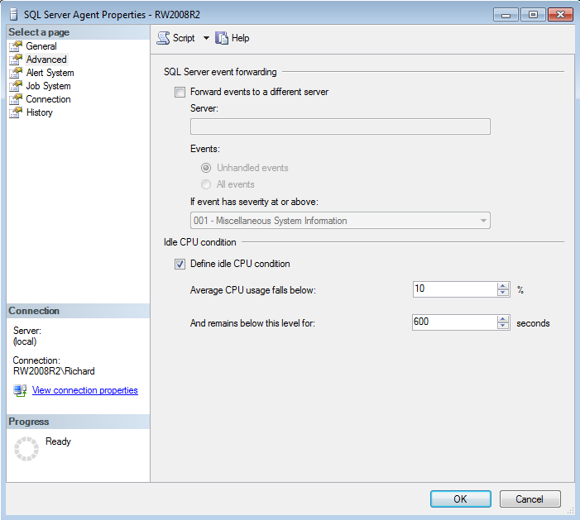Viewport: 580px width, 520px height.
Task: Click the forwarding Server text field
Action: click(x=340, y=126)
